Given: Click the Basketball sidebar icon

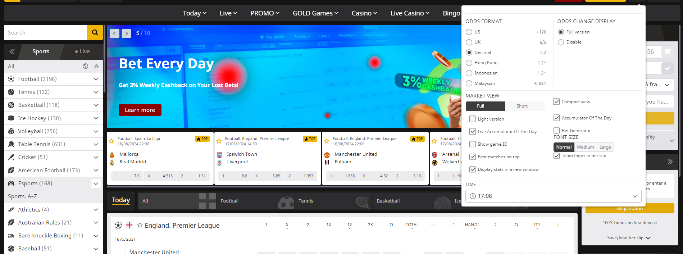Looking at the screenshot, I should 11,105.
